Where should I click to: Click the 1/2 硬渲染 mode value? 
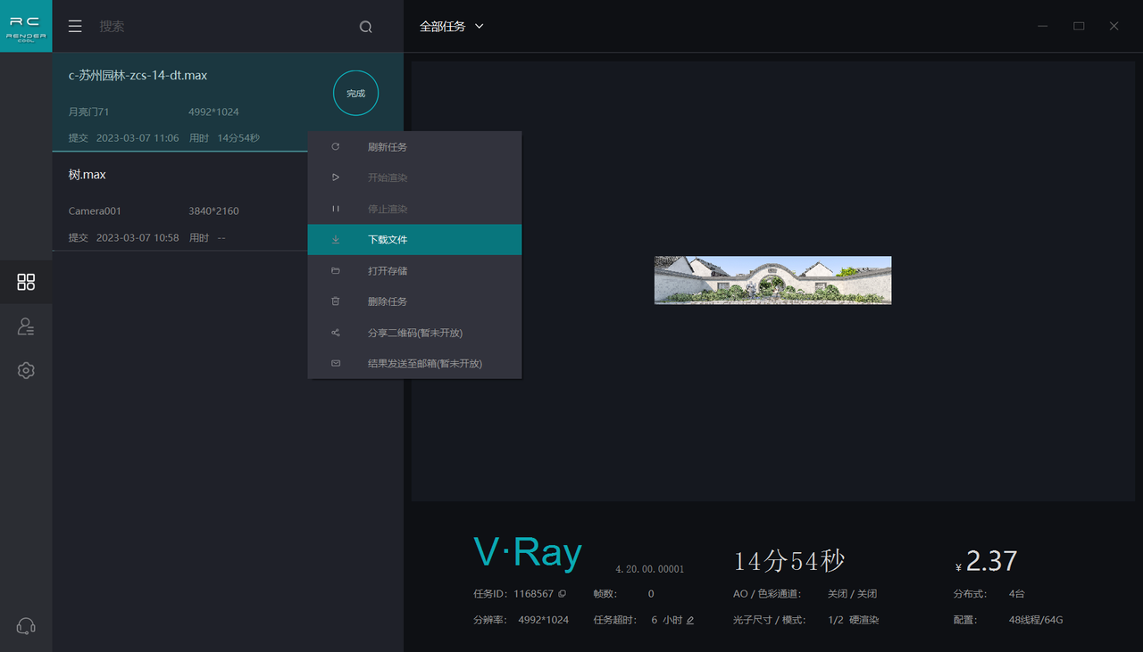pyautogui.click(x=853, y=620)
